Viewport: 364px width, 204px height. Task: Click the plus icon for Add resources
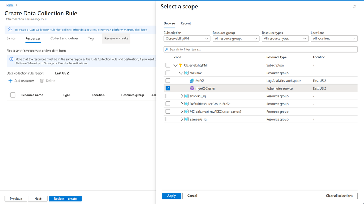(10, 81)
